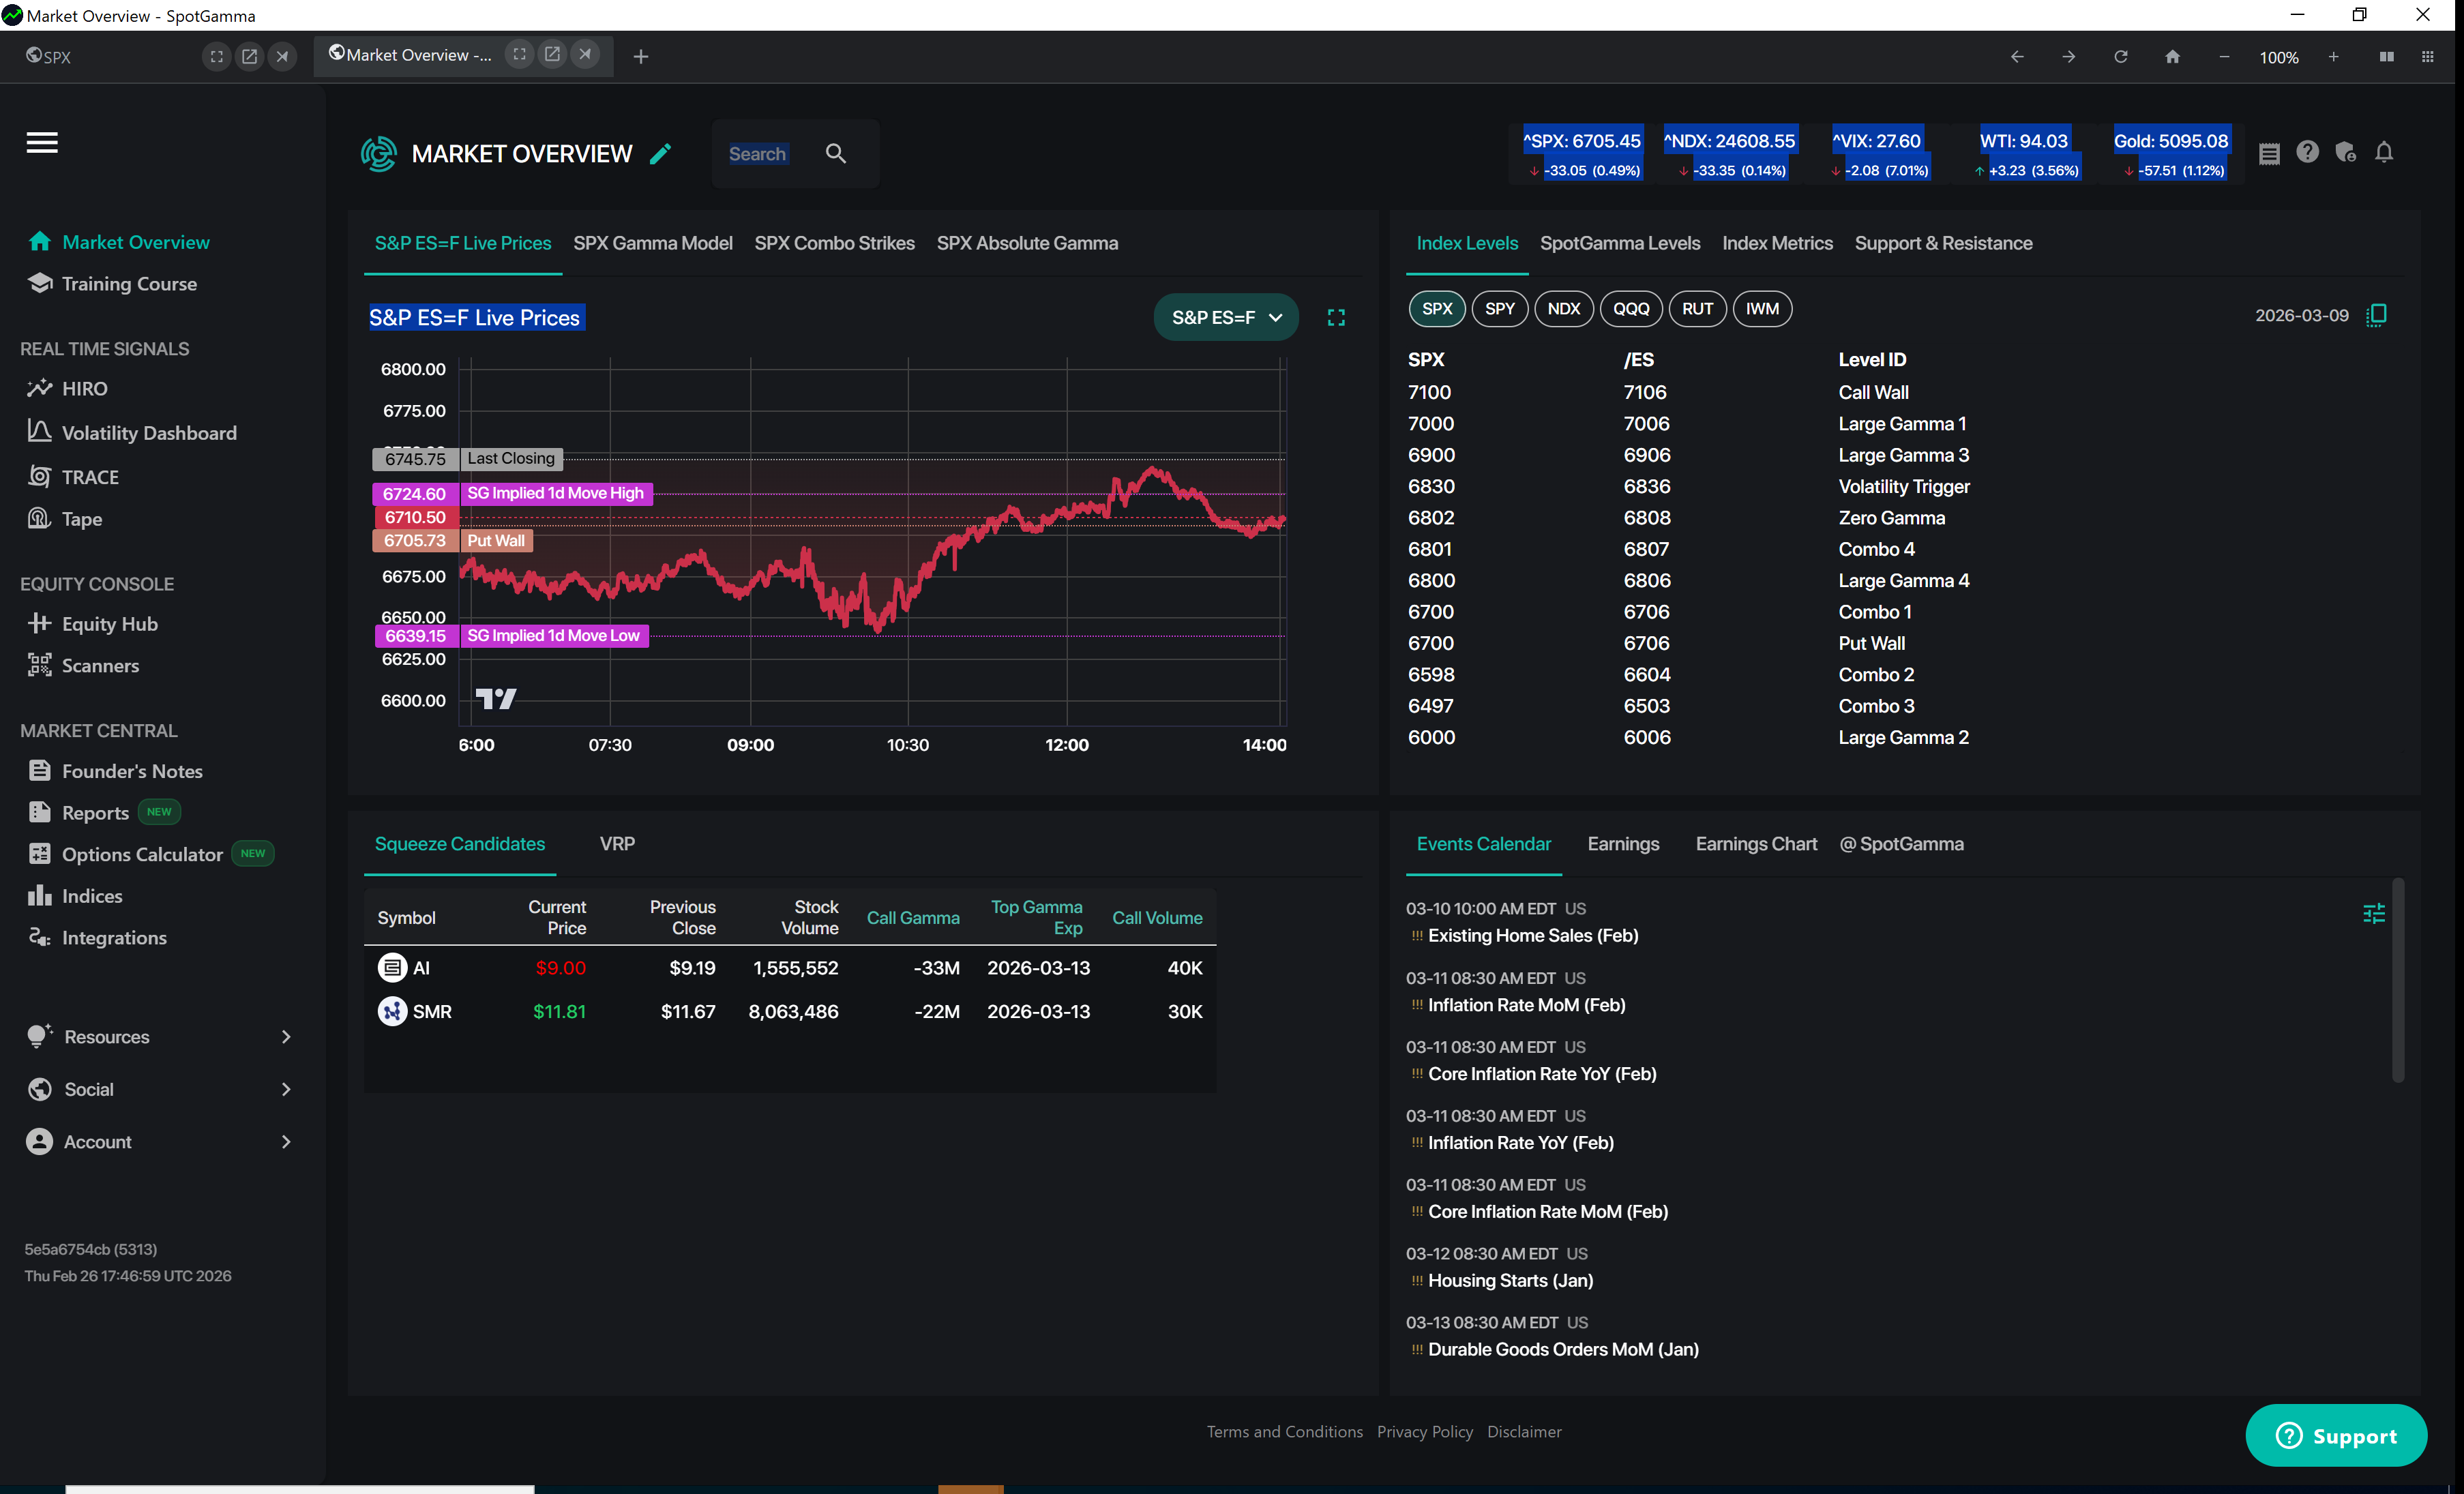Copy index levels using the date-side icon
The width and height of the screenshot is (2464, 1494).
point(2377,315)
